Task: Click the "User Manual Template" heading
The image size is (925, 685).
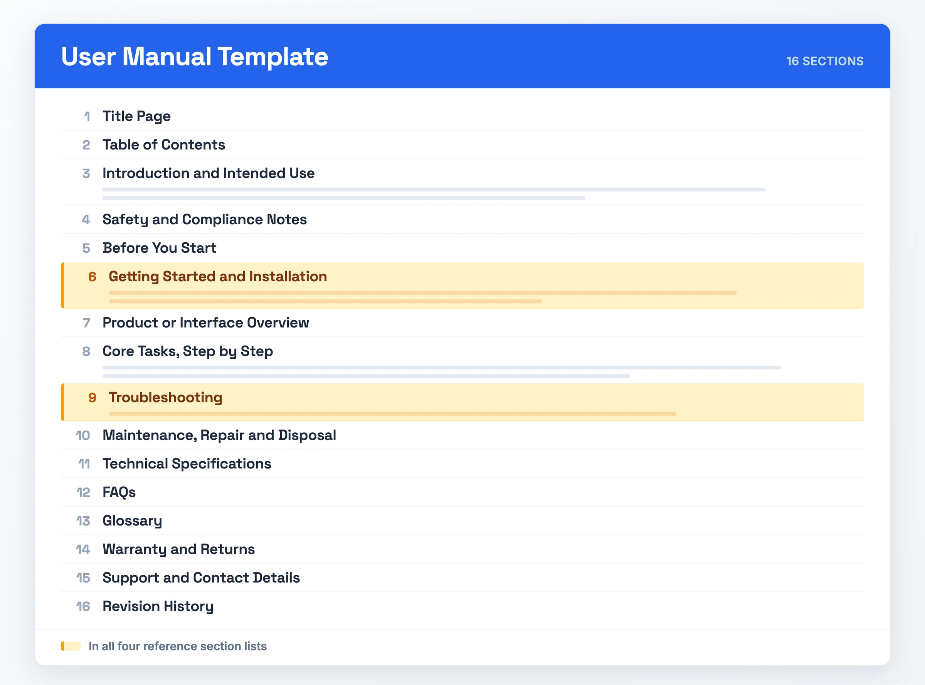Action: pyautogui.click(x=194, y=56)
